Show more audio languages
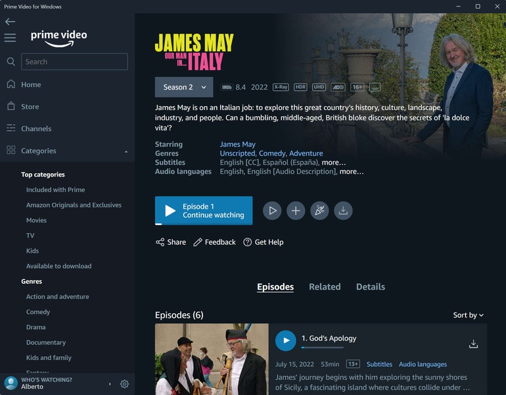 (x=352, y=171)
